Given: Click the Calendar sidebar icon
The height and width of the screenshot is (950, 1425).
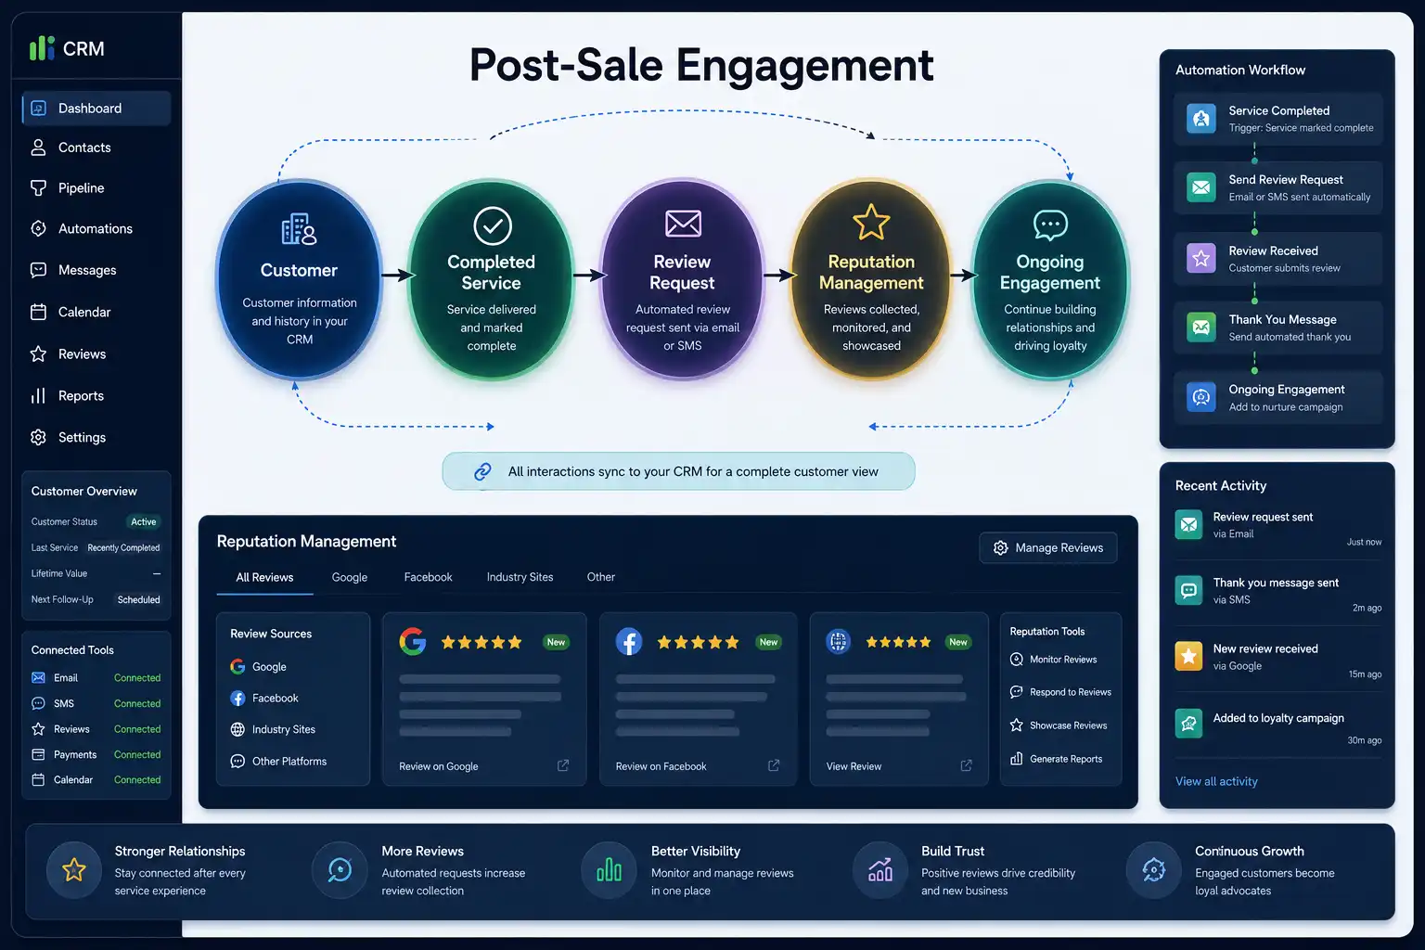Looking at the screenshot, I should (38, 312).
